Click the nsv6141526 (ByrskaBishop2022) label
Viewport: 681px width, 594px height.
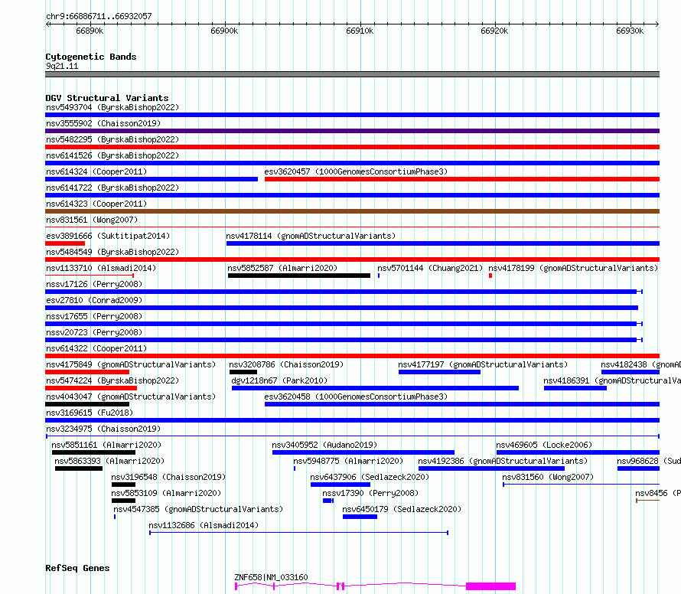coord(112,155)
